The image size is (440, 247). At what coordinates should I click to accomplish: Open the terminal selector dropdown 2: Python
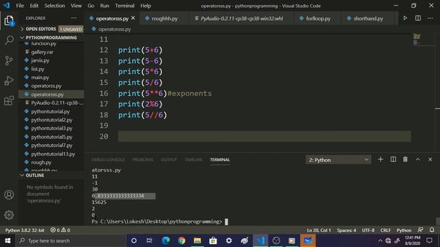click(x=338, y=160)
